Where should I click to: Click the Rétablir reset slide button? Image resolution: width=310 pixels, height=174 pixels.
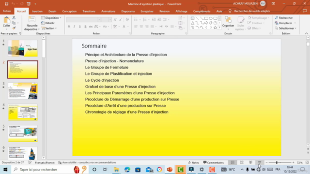click(x=48, y=23)
